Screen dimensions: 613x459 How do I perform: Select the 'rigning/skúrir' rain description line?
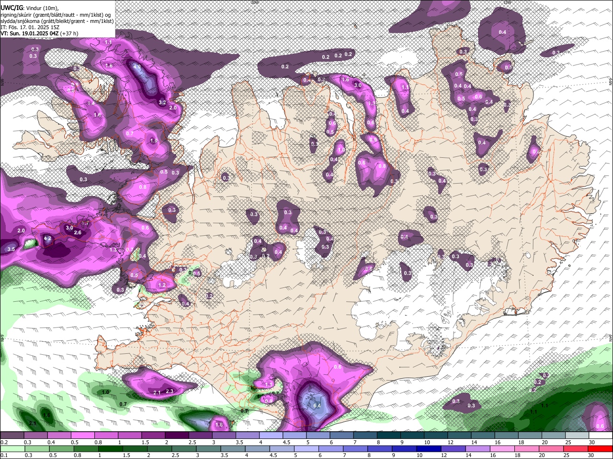pos(55,15)
